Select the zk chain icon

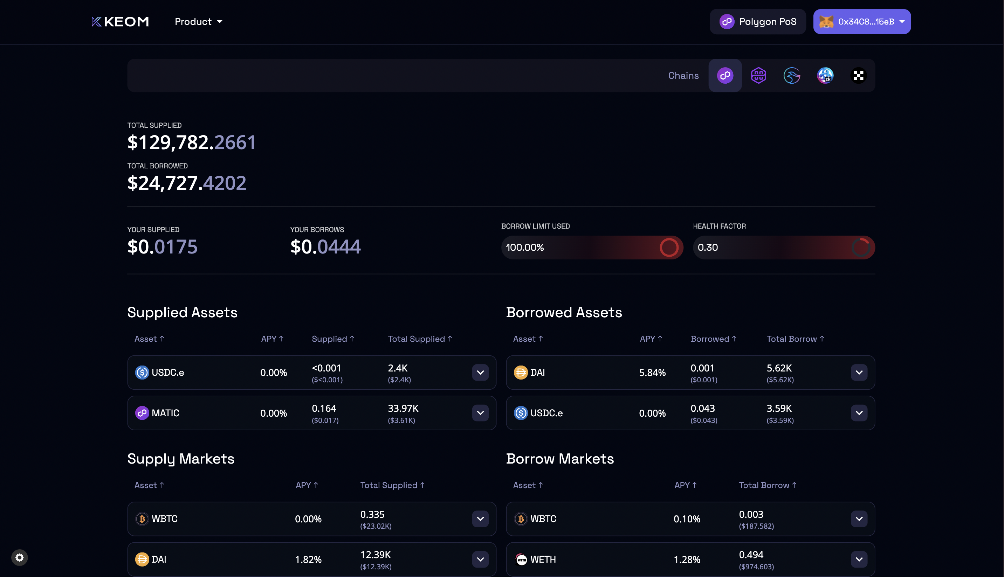(825, 75)
